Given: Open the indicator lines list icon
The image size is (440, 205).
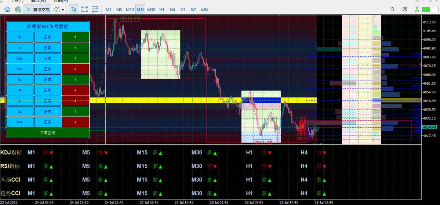Looking at the screenshot, I should click(x=95, y=10).
